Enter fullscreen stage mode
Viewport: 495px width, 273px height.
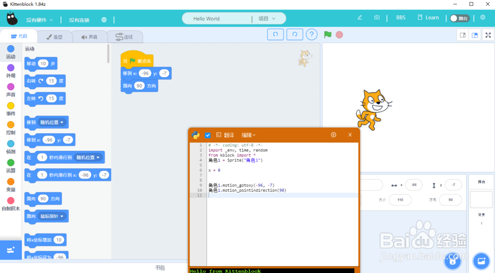coord(488,35)
